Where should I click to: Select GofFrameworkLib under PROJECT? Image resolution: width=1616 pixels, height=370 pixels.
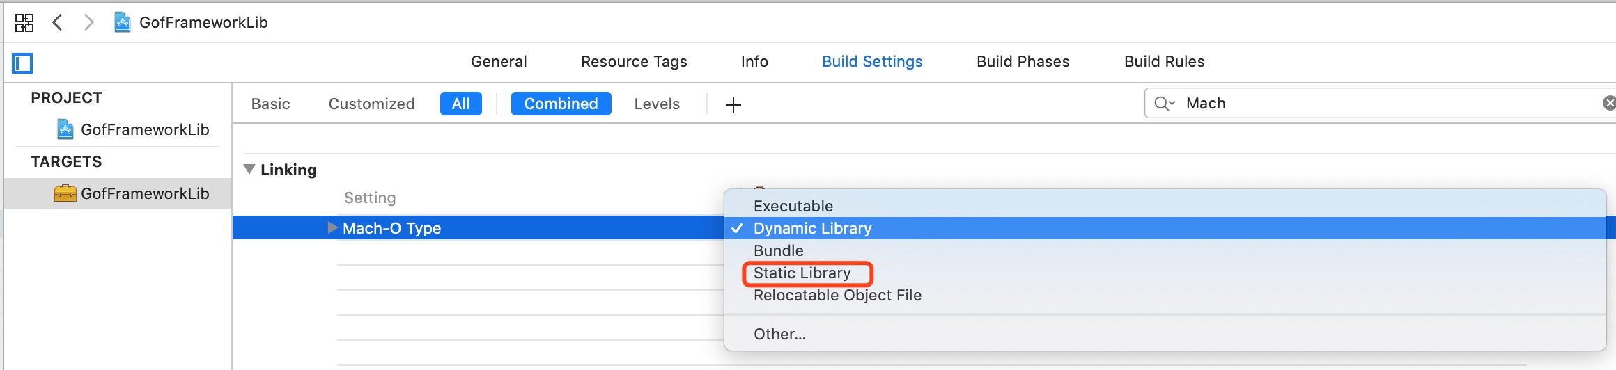pyautogui.click(x=132, y=129)
